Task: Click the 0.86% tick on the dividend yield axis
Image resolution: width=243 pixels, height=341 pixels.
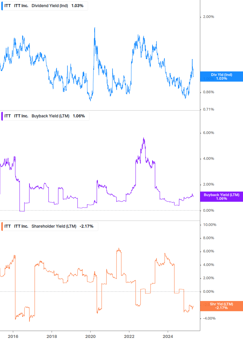Action: (208, 92)
